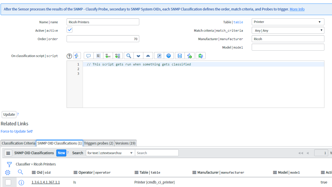Preview record 1.3.6.1.4.1.367.1.1 info icon
Screen dimensions: 332x187
(x=21, y=183)
